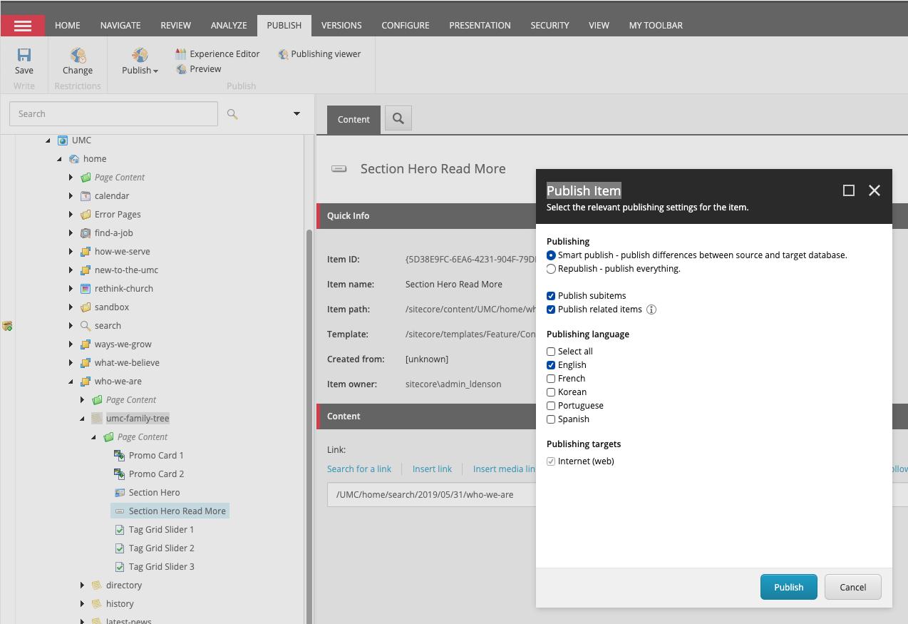Switch to the SECURITY ribbon tab
This screenshot has height=624, width=908.
coord(550,26)
